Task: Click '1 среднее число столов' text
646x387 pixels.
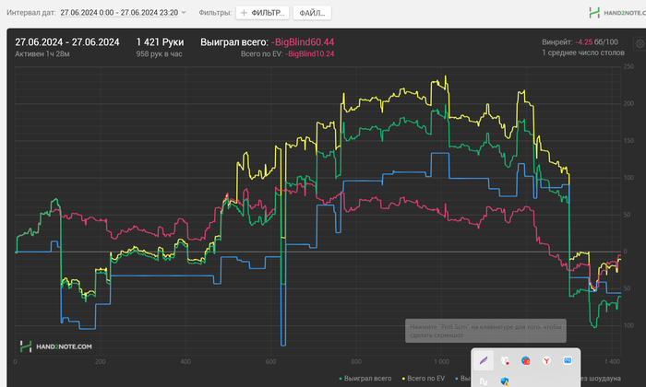Action: 583,53
